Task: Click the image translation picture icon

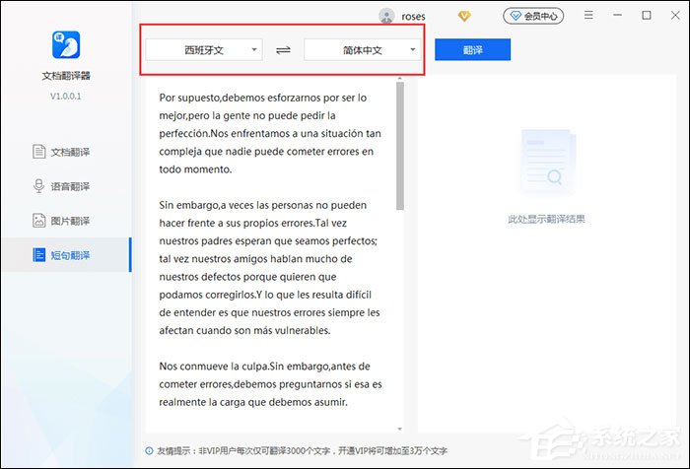Action: coord(39,221)
